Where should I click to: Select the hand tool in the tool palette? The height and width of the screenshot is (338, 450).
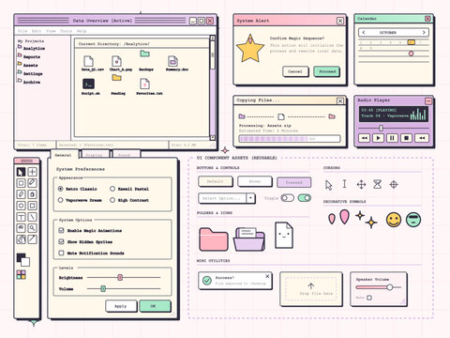click(21, 239)
